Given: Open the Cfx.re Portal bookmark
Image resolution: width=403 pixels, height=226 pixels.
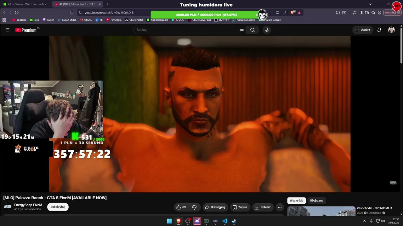Looking at the screenshot, I should [x=134, y=20].
